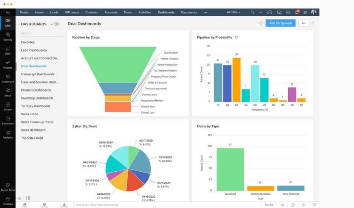Click the dashboards Search field
The width and height of the screenshot is (354, 208).
pyautogui.click(x=42, y=33)
